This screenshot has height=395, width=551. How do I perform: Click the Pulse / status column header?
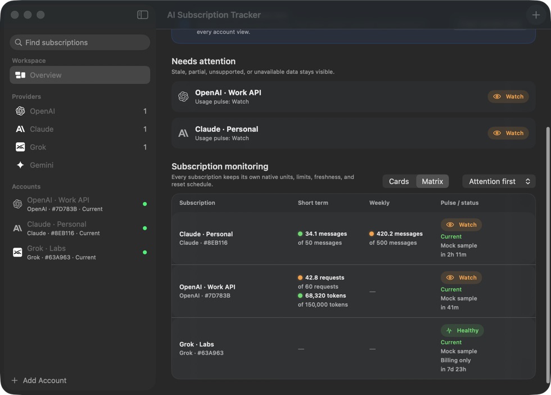coord(460,203)
